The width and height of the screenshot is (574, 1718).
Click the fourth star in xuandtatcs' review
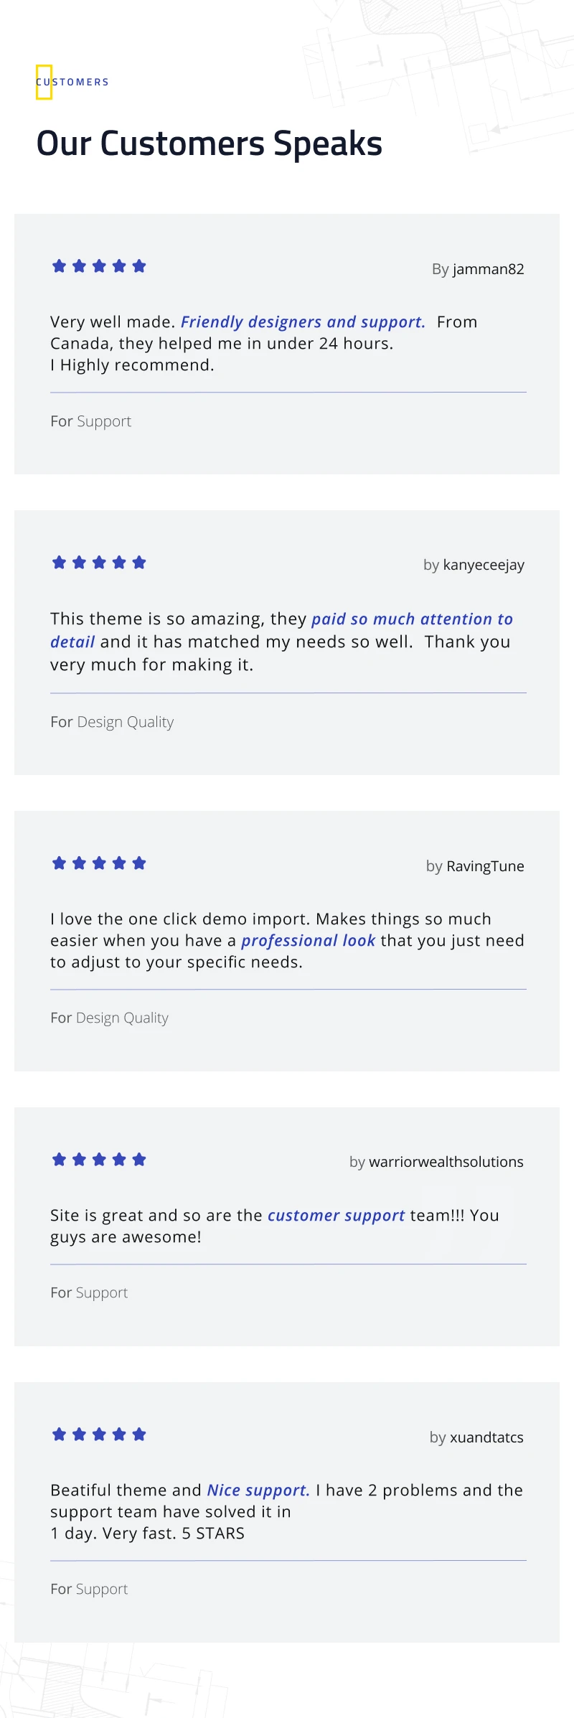point(119,1435)
